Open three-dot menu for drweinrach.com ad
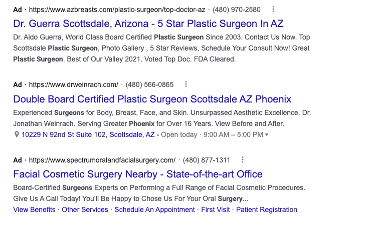Viewport: 366px width, 227px height. tap(186, 84)
